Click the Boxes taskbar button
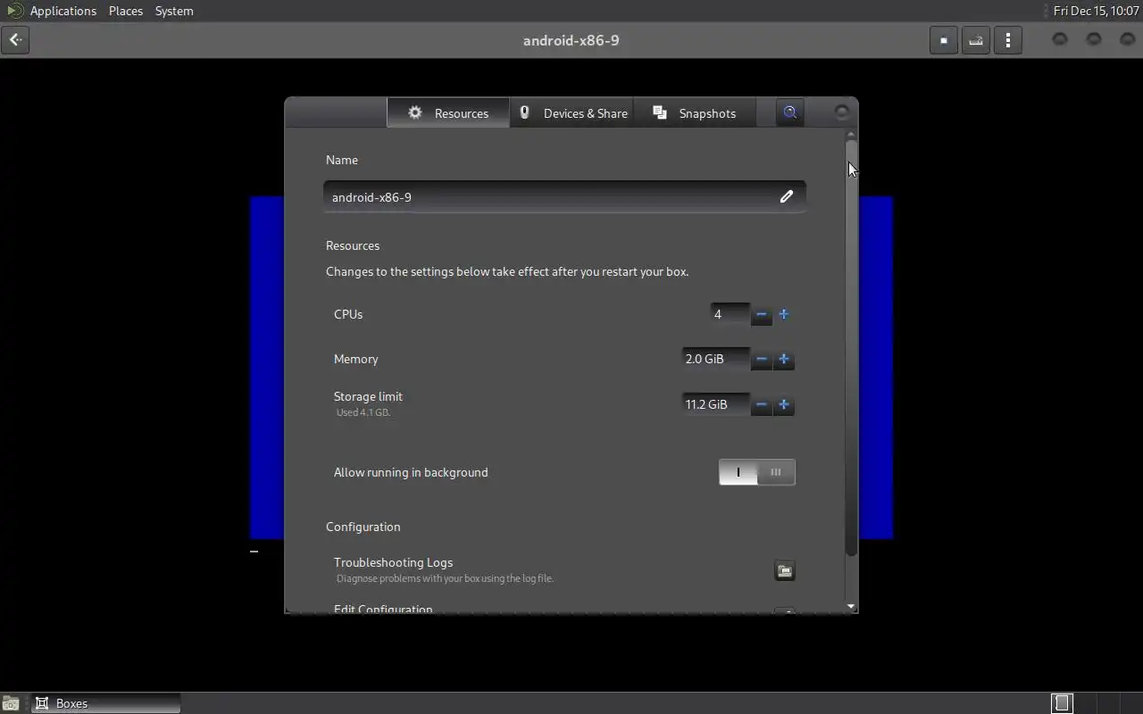1143x714 pixels. tap(106, 703)
